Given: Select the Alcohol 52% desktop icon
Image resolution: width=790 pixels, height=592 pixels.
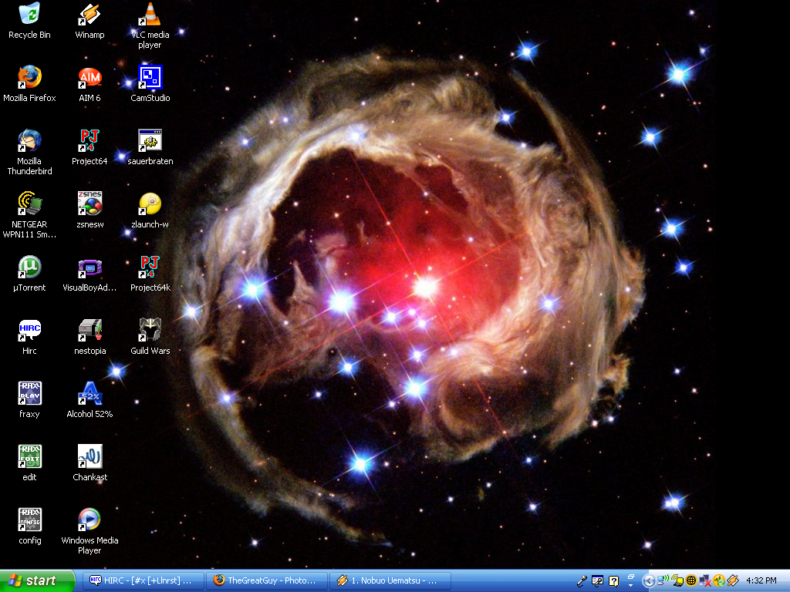Looking at the screenshot, I should (x=89, y=394).
